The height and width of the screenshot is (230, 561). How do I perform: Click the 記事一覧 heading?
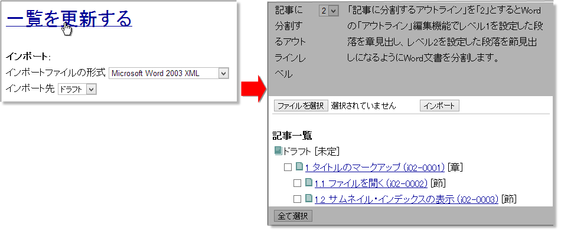coord(292,136)
